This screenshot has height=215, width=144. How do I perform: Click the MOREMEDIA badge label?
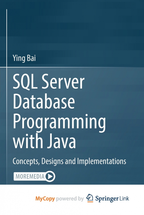tap(30, 176)
